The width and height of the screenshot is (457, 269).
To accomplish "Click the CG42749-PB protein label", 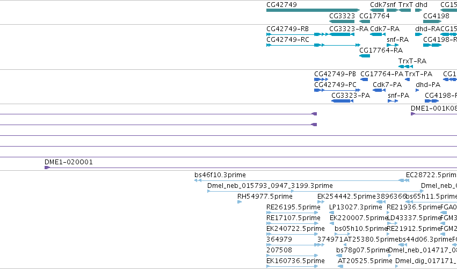I will [x=335, y=74].
